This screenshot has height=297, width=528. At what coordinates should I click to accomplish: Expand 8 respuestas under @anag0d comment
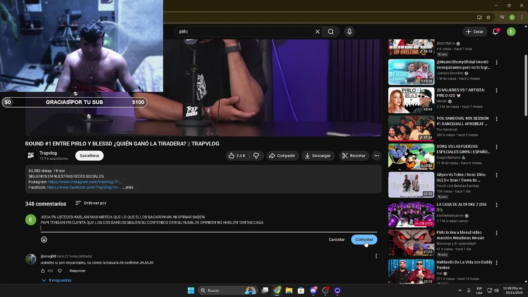(x=57, y=280)
